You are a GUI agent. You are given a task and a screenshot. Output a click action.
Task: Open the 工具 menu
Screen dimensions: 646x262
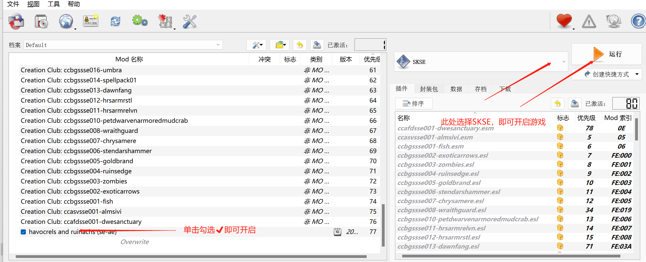coord(53,4)
